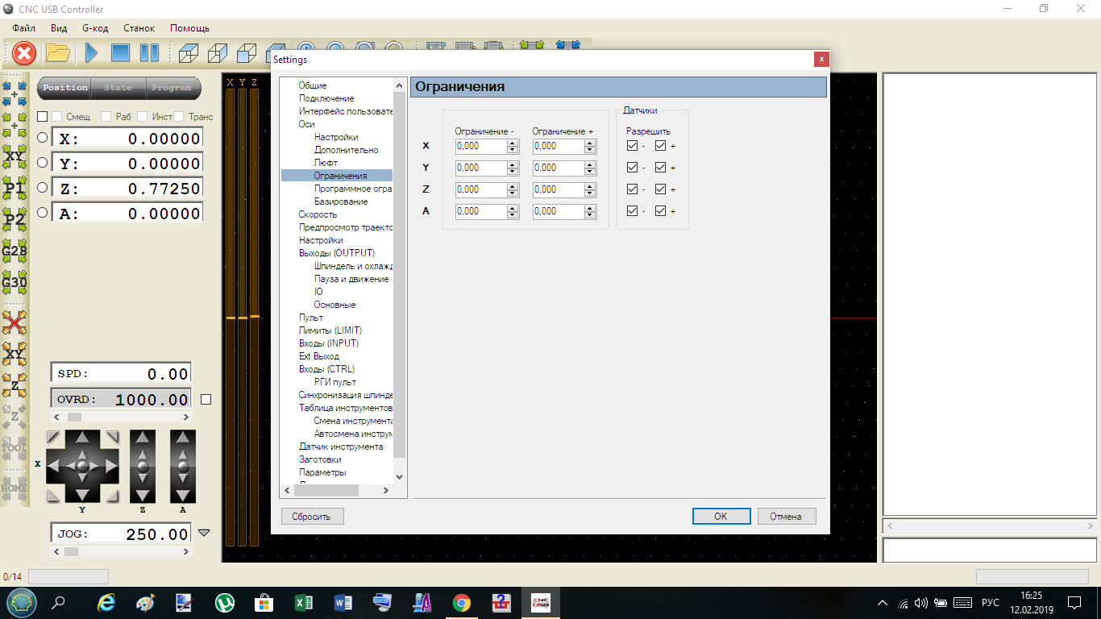Toggle Y axis minus sensor checkbox
This screenshot has width=1101, height=619.
click(632, 168)
